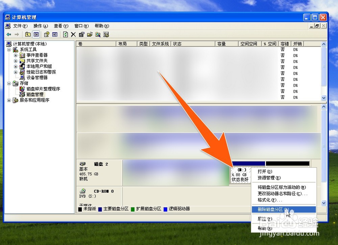This screenshot has width=338, height=245.
Task: Collapse the 存储 tree node
Action: pyautogui.click(x=9, y=83)
